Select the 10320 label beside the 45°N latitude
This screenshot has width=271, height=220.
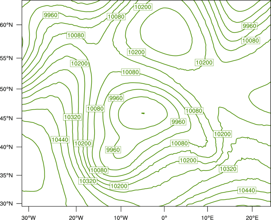point(72,117)
